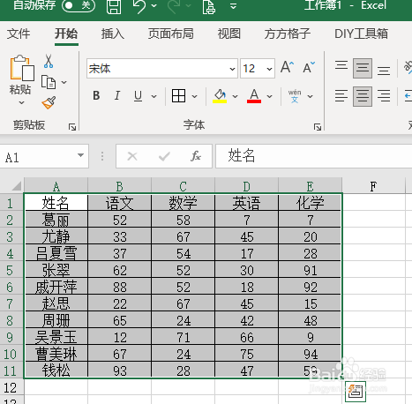Click the cell containing 曹美琳

pos(56,354)
